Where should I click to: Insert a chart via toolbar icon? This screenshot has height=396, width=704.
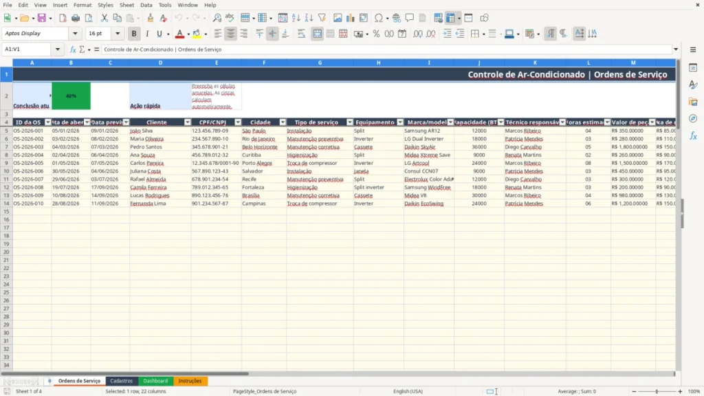(x=351, y=18)
